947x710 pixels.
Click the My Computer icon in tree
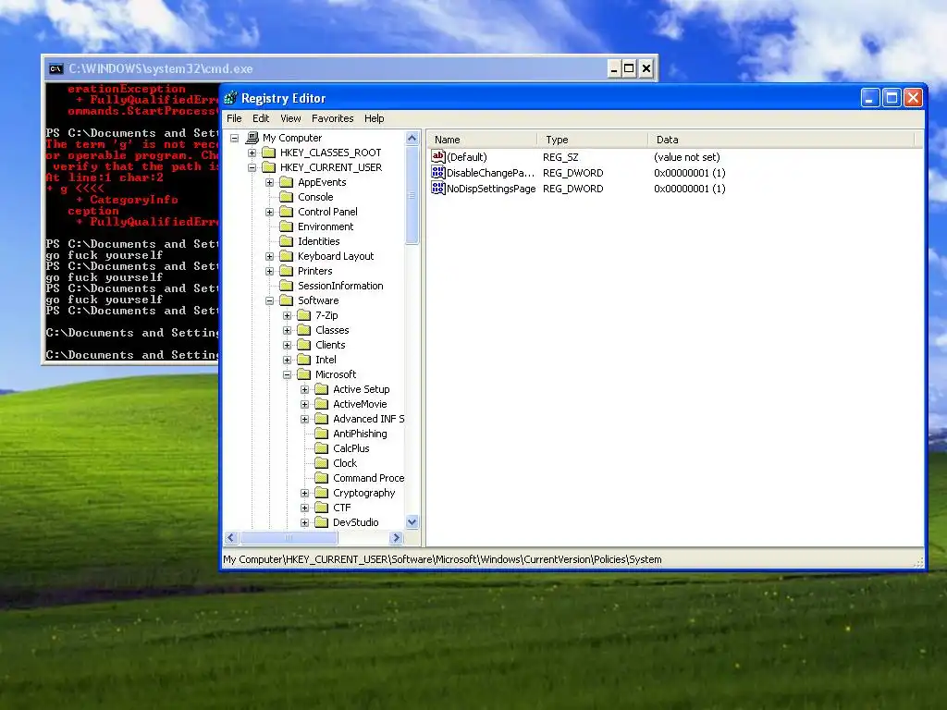coord(252,138)
